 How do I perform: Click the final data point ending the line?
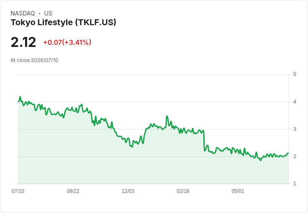[288, 153]
